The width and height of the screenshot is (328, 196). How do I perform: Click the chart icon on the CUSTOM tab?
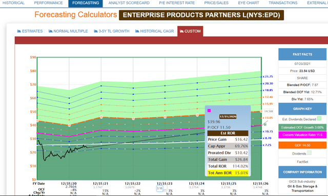(181, 31)
